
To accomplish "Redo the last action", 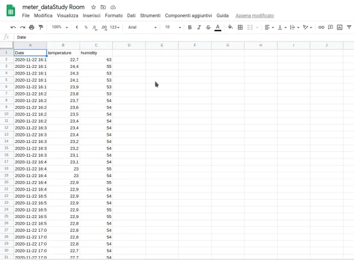I will 22,27.
